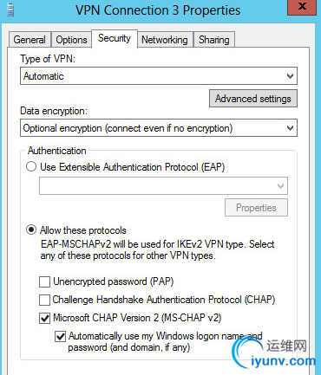Tick the Challenge Handshake Authentication Protocol checkbox
This screenshot has height=375, width=321.
[x=44, y=300]
